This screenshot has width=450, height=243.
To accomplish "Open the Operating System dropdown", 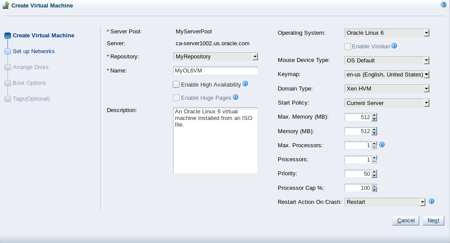I will tap(387, 33).
